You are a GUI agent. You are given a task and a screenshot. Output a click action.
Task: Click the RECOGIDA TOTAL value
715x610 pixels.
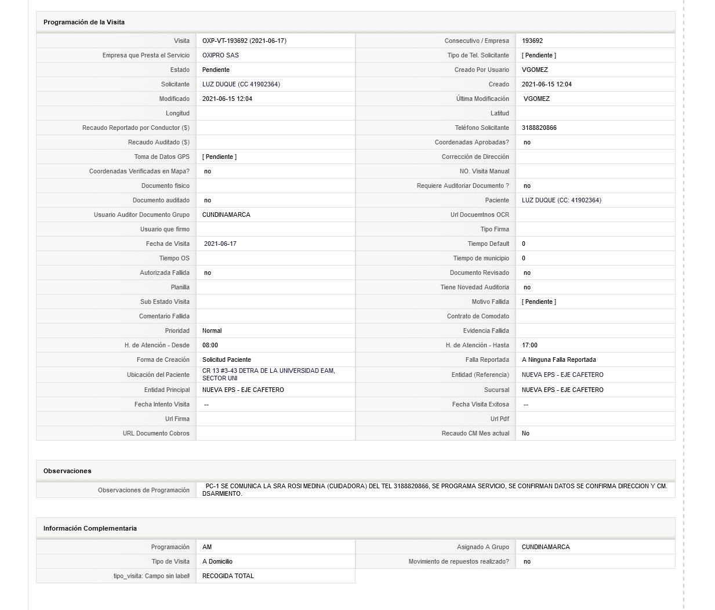228,576
